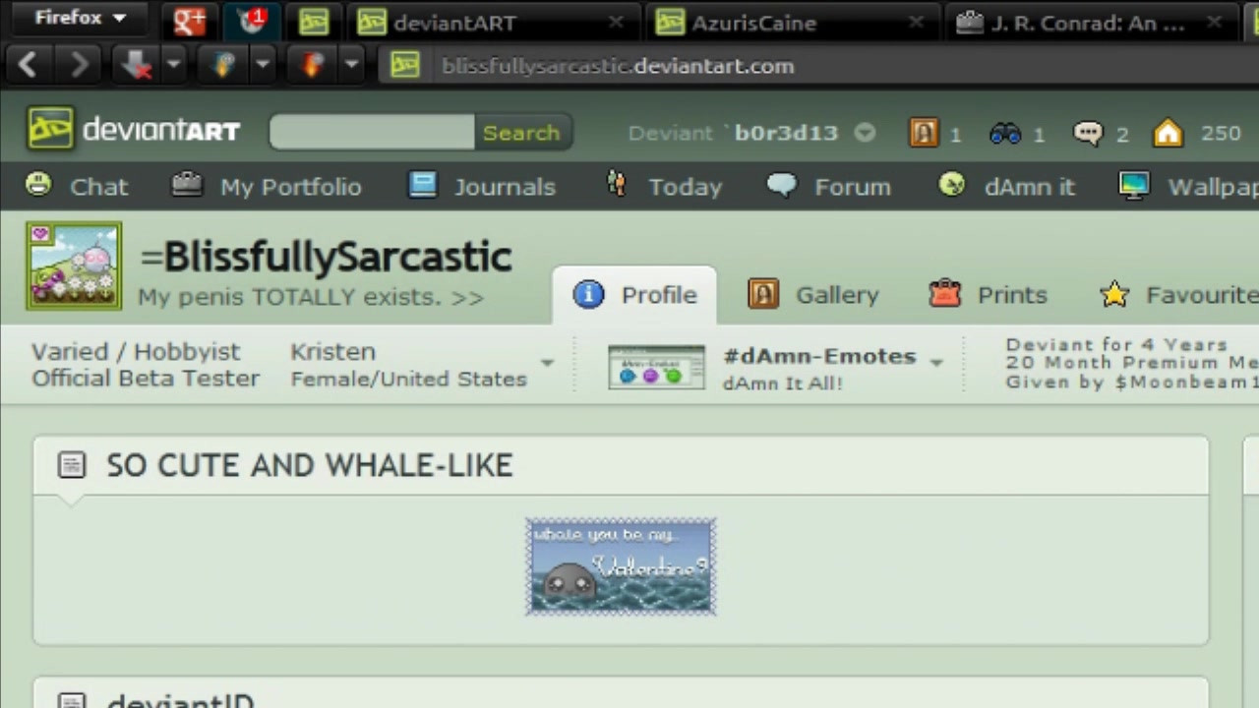Image resolution: width=1259 pixels, height=708 pixels.
Task: Open the house icon showing 250
Action: click(x=1169, y=133)
